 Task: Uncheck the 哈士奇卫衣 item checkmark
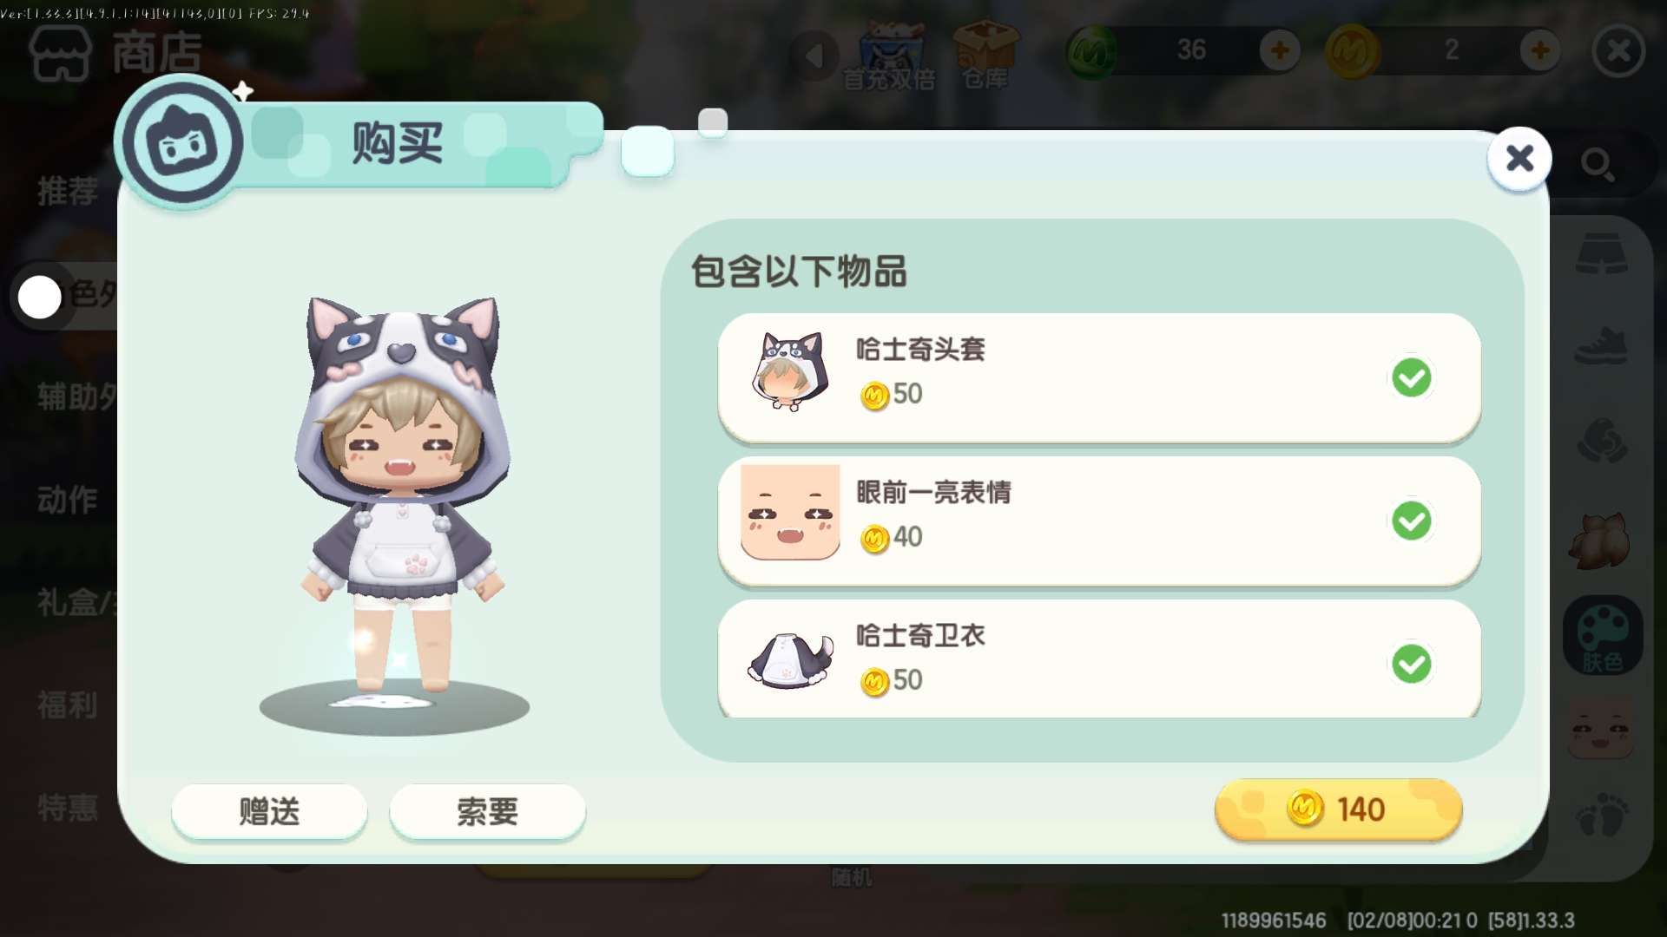(x=1411, y=664)
